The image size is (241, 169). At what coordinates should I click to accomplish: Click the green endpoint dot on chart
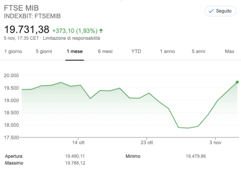(237, 82)
